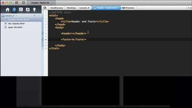Open the header-footer.ht... tab dropdown arrow

[53, 3]
